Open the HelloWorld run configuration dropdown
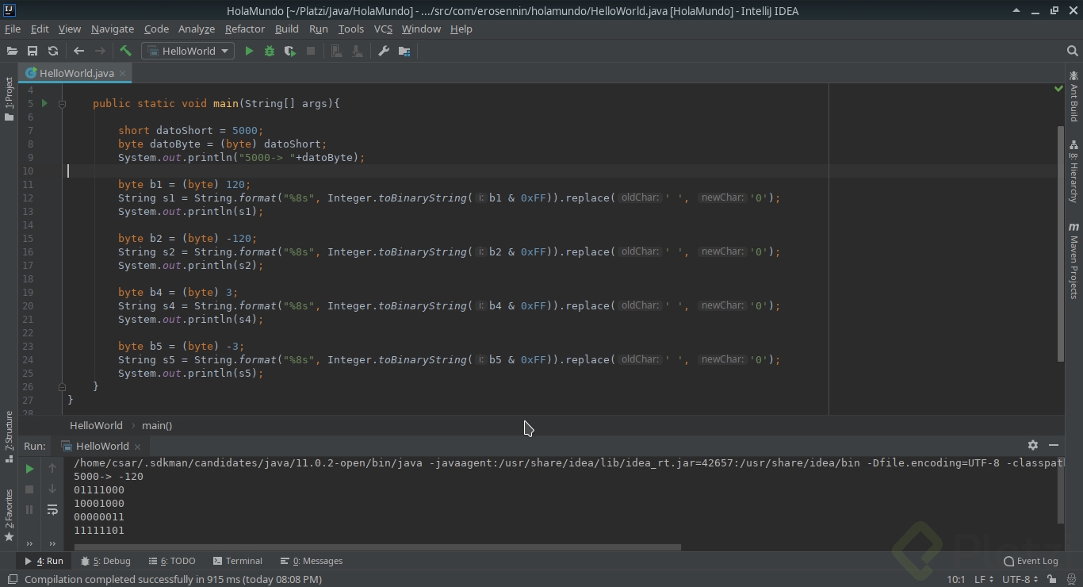This screenshot has width=1083, height=587. [188, 51]
